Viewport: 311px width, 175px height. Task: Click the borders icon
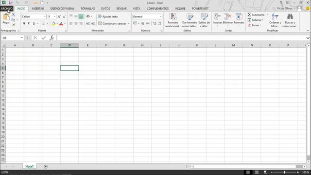43,24
